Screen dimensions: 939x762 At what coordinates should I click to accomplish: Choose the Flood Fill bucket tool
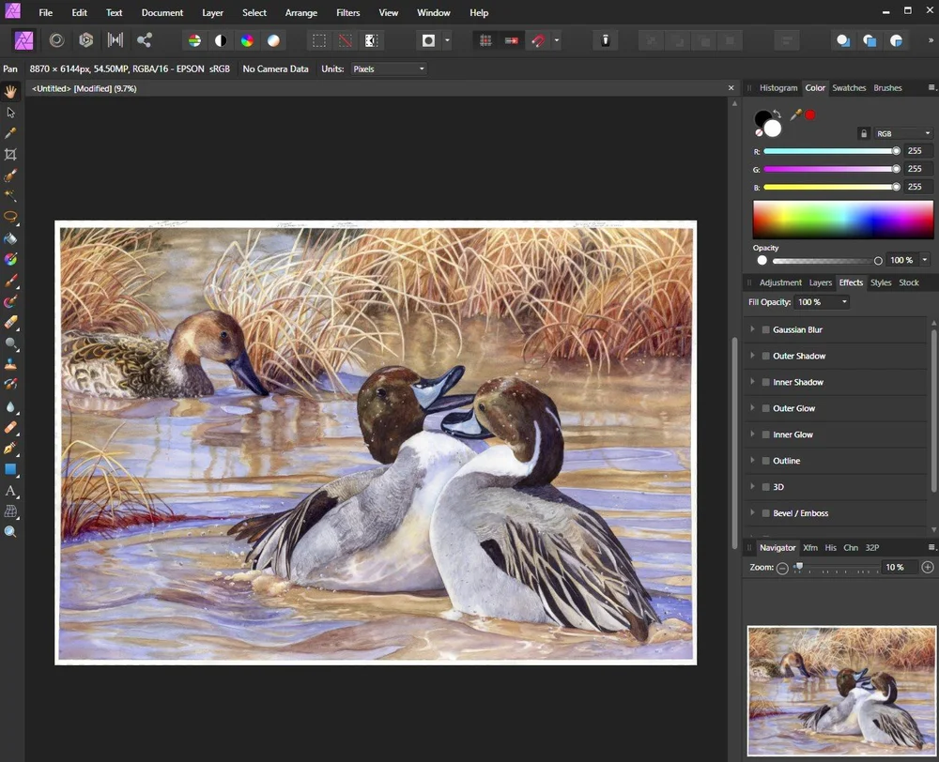coord(10,238)
